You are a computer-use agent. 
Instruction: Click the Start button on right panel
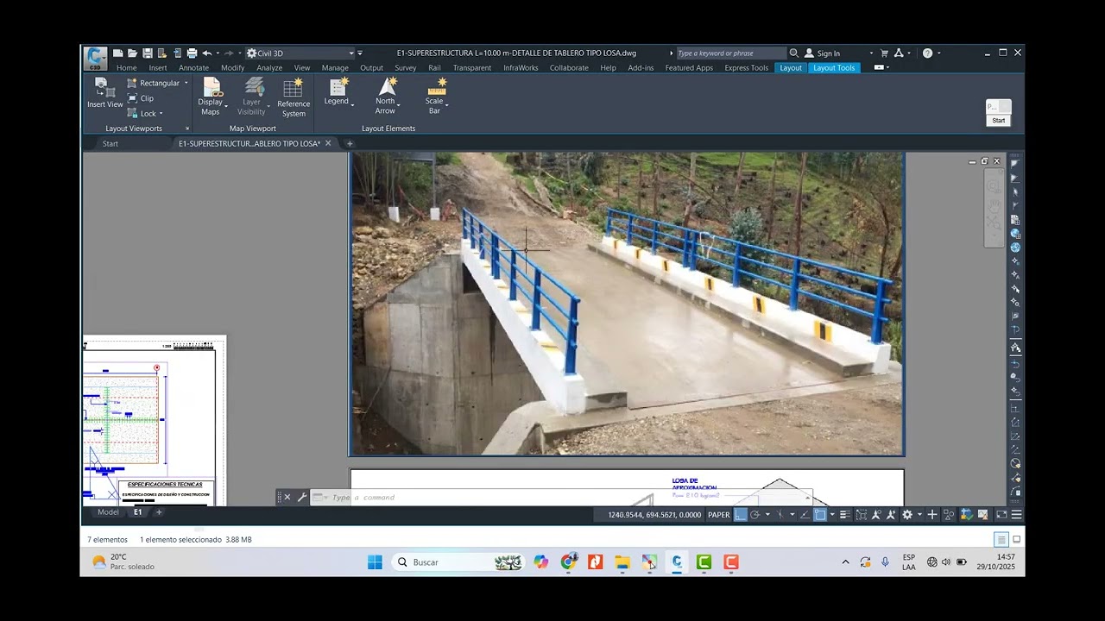(998, 121)
